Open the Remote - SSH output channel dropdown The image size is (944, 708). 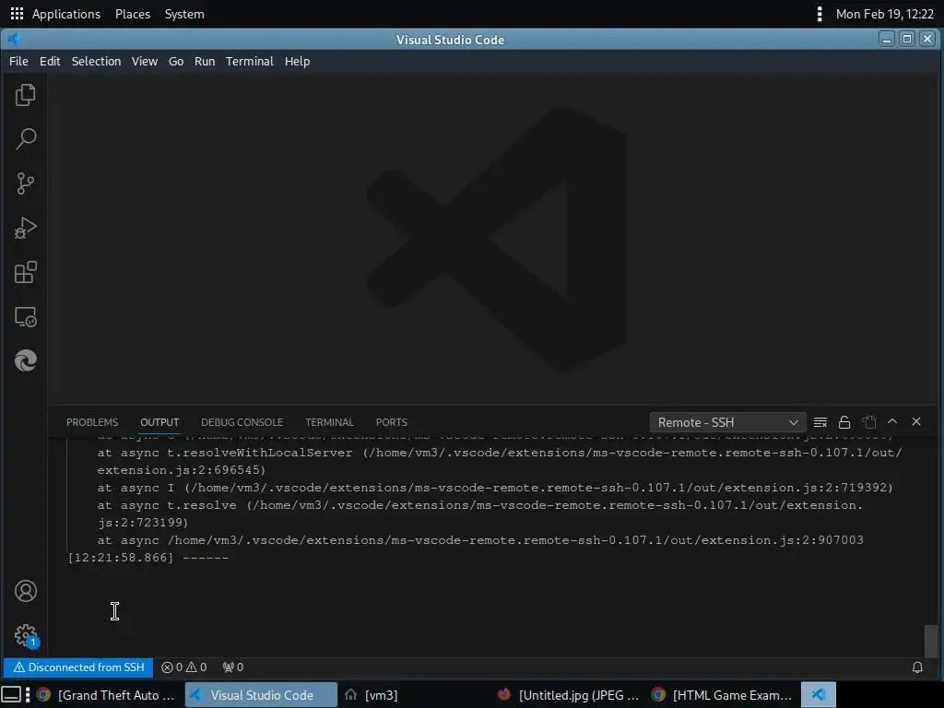click(727, 422)
